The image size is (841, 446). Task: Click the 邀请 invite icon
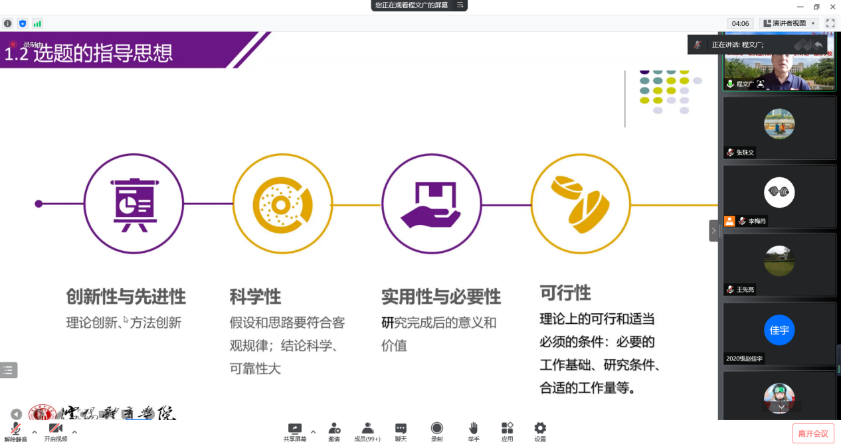(334, 431)
